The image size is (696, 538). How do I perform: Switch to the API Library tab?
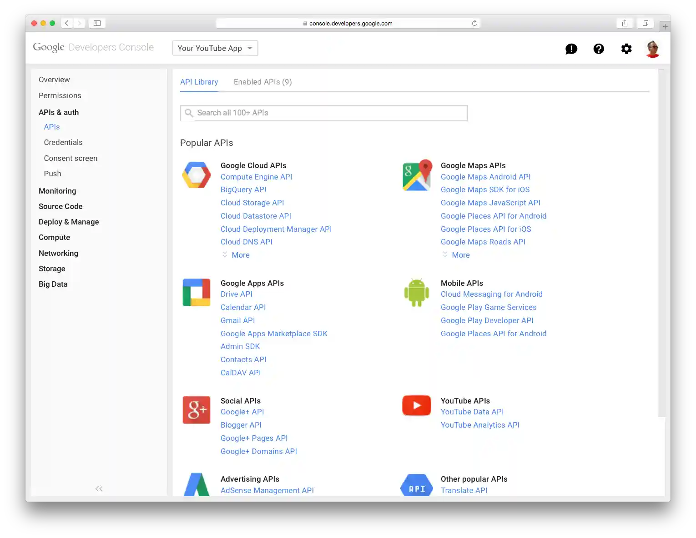pos(199,82)
